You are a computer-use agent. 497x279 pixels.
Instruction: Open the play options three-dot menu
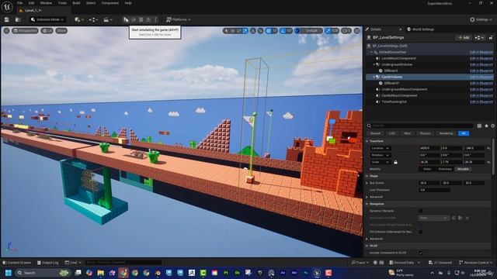[155, 19]
